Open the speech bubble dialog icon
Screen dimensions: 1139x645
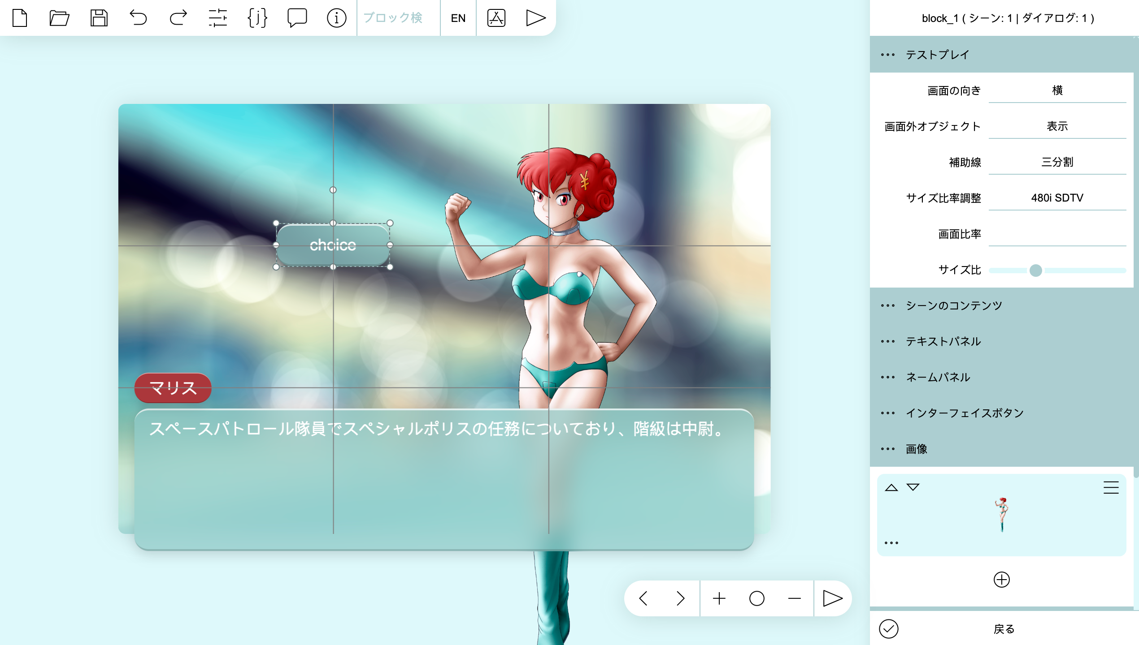[297, 18]
